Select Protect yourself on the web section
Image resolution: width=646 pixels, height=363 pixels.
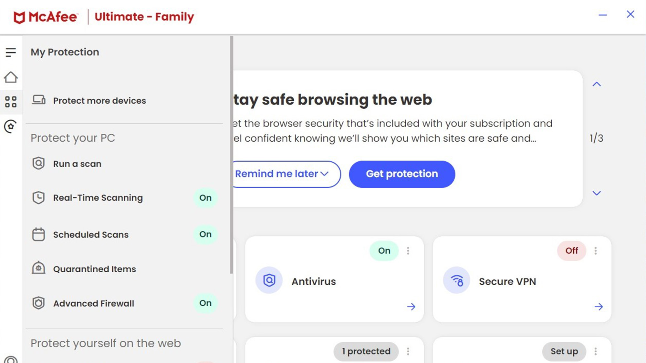[x=106, y=344]
